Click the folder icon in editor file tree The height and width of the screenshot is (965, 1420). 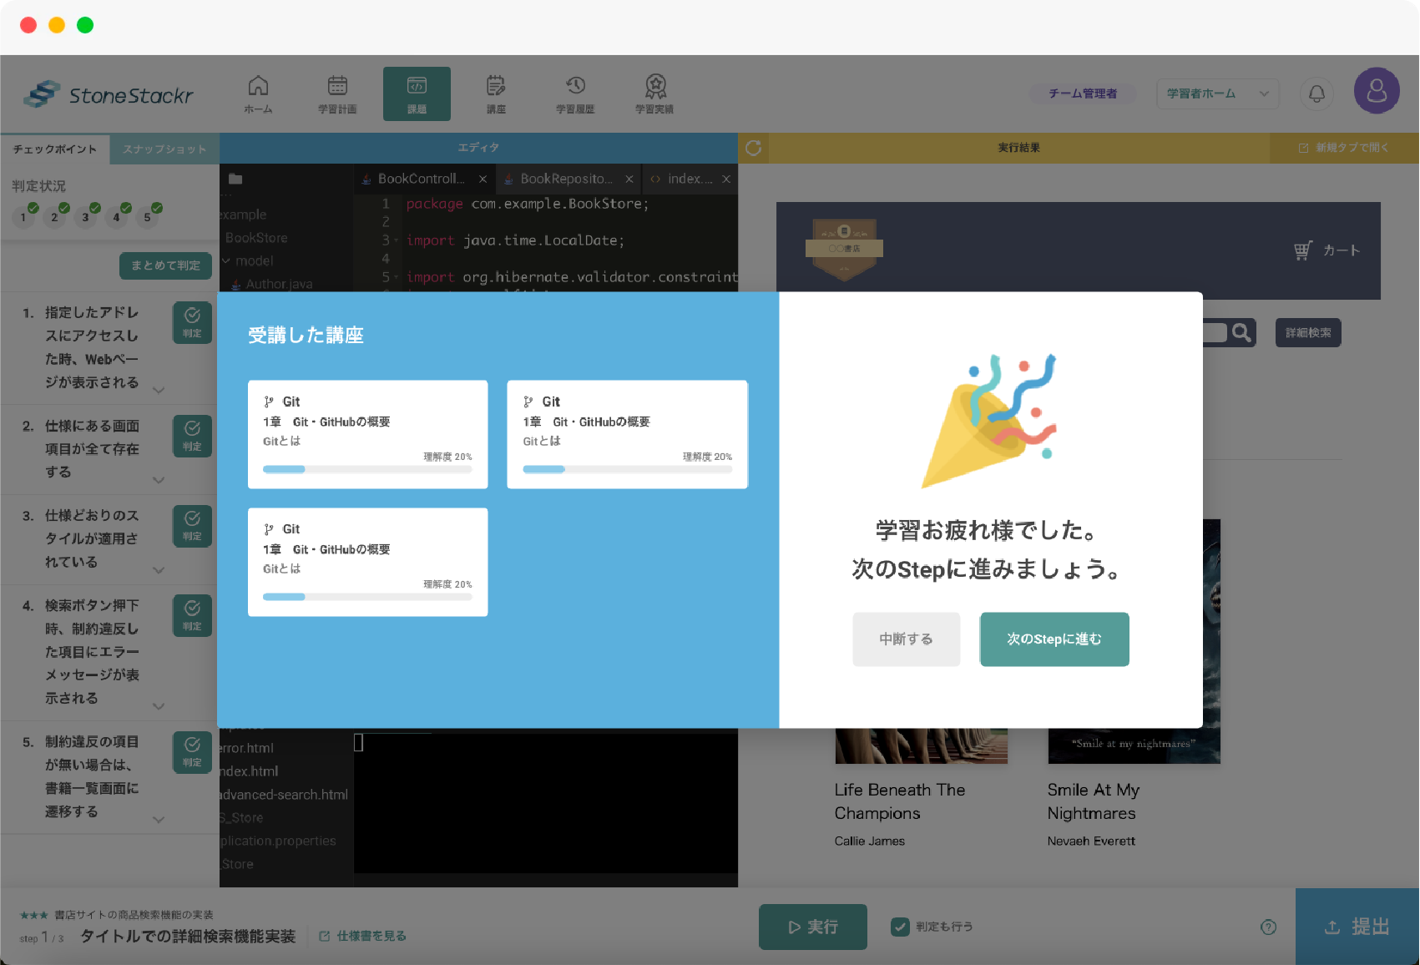(x=235, y=179)
